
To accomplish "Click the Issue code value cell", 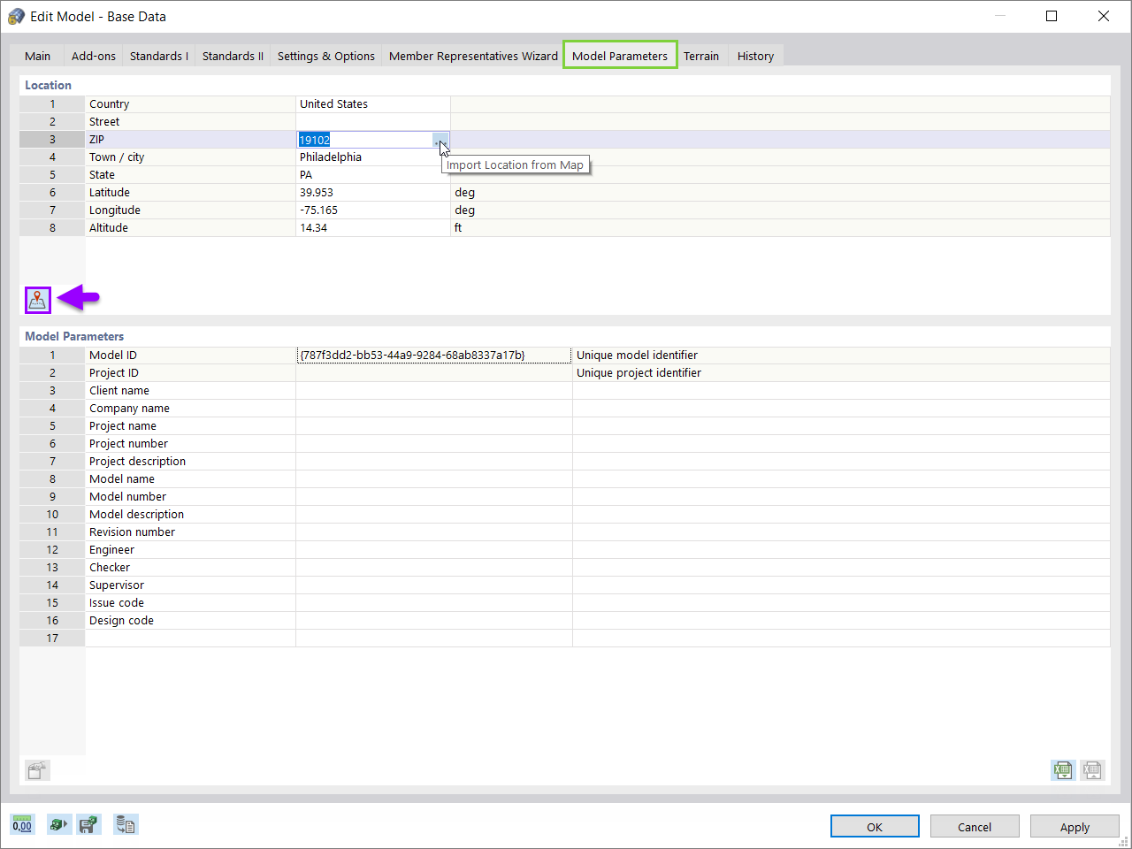I will click(434, 603).
